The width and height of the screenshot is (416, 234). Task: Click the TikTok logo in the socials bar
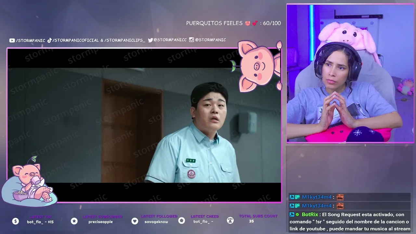(x=50, y=40)
